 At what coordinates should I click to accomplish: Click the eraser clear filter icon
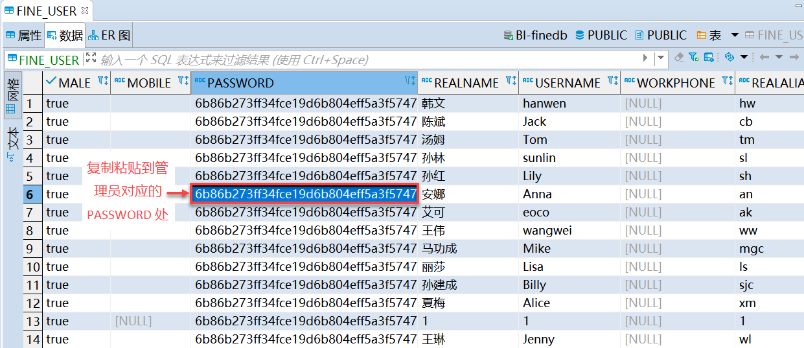click(x=679, y=58)
